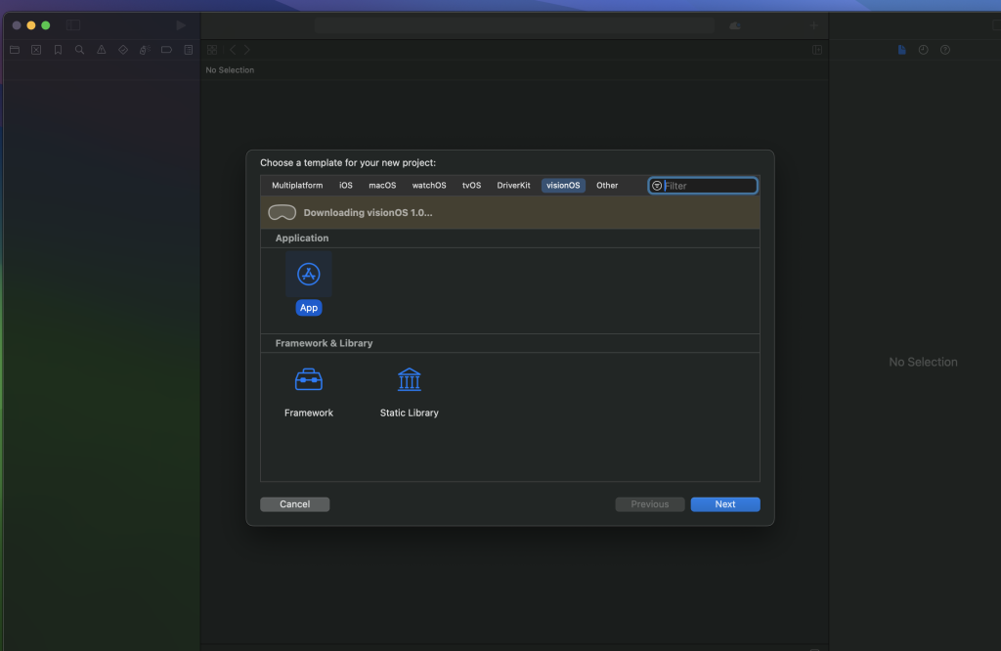Open the Find navigator magnifier icon
Viewport: 1001px width, 651px height.
pyautogui.click(x=79, y=49)
